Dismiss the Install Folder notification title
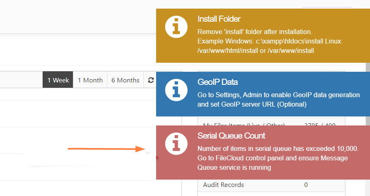The height and width of the screenshot is (196, 370). tap(219, 19)
